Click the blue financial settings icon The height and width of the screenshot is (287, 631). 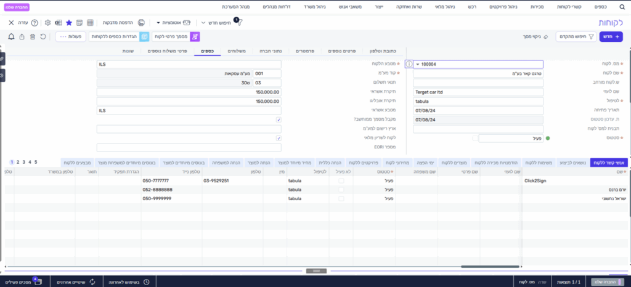(x=144, y=36)
